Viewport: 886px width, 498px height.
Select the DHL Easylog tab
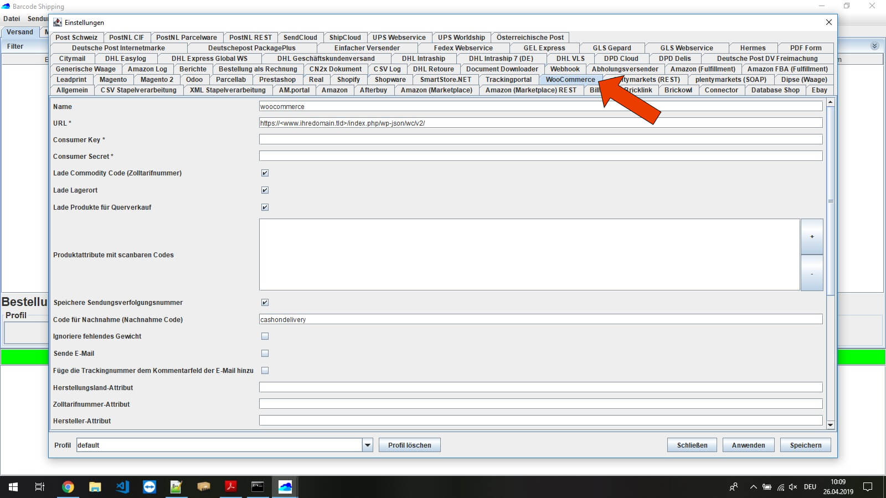[x=126, y=59]
